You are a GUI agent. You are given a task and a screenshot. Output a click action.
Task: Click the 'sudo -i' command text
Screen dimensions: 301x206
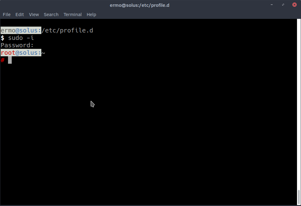tap(21, 38)
